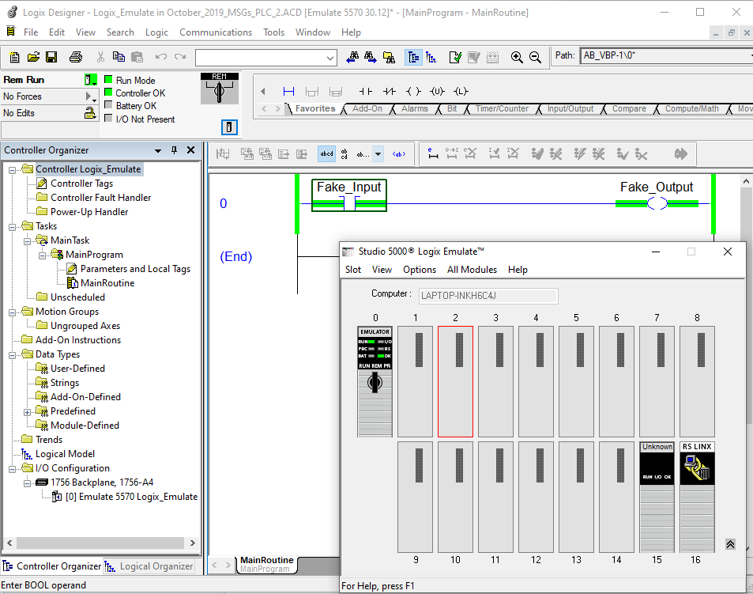This screenshot has height=594, width=753.
Task: Toggle the Fake_Input contact on rung 0
Action: pyautogui.click(x=349, y=203)
